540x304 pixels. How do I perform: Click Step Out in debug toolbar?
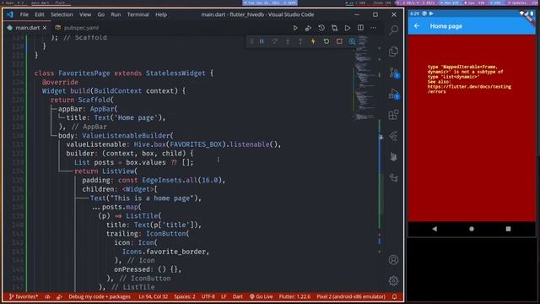300,41
